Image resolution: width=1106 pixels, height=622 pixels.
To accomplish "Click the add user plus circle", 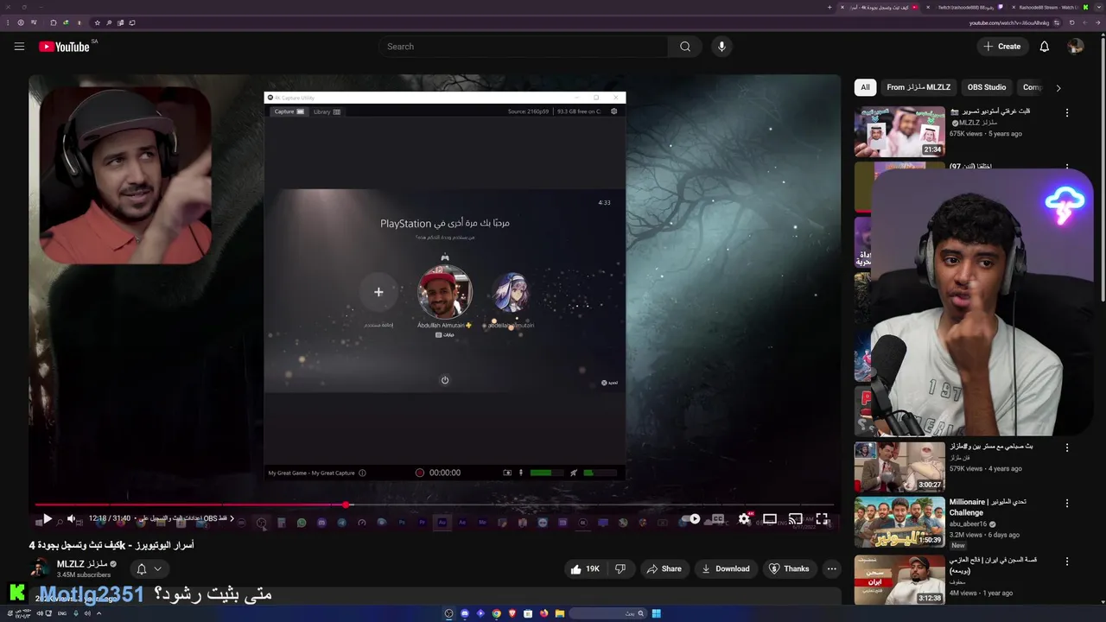I will tap(378, 292).
